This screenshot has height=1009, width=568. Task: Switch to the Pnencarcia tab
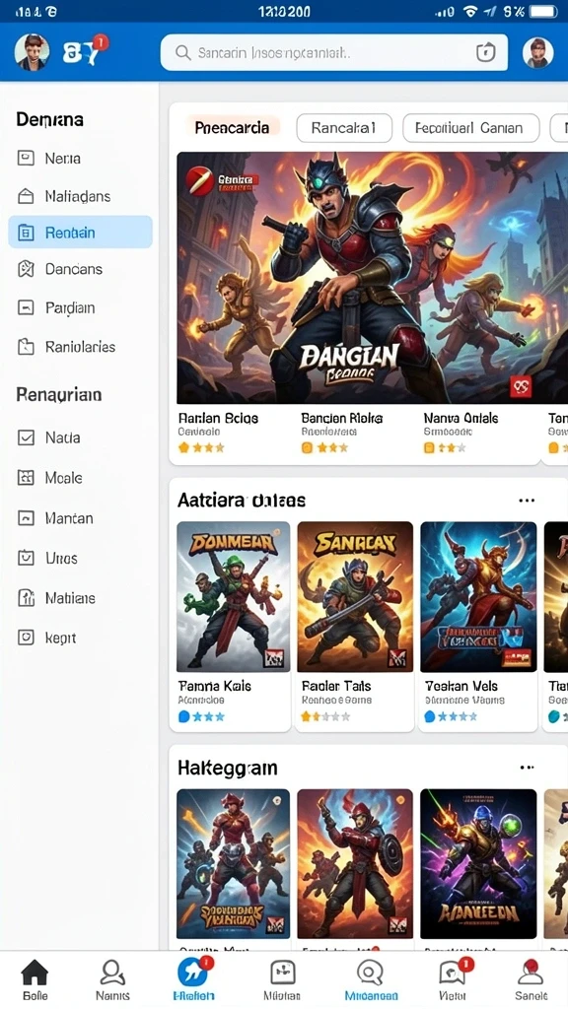[x=233, y=128]
